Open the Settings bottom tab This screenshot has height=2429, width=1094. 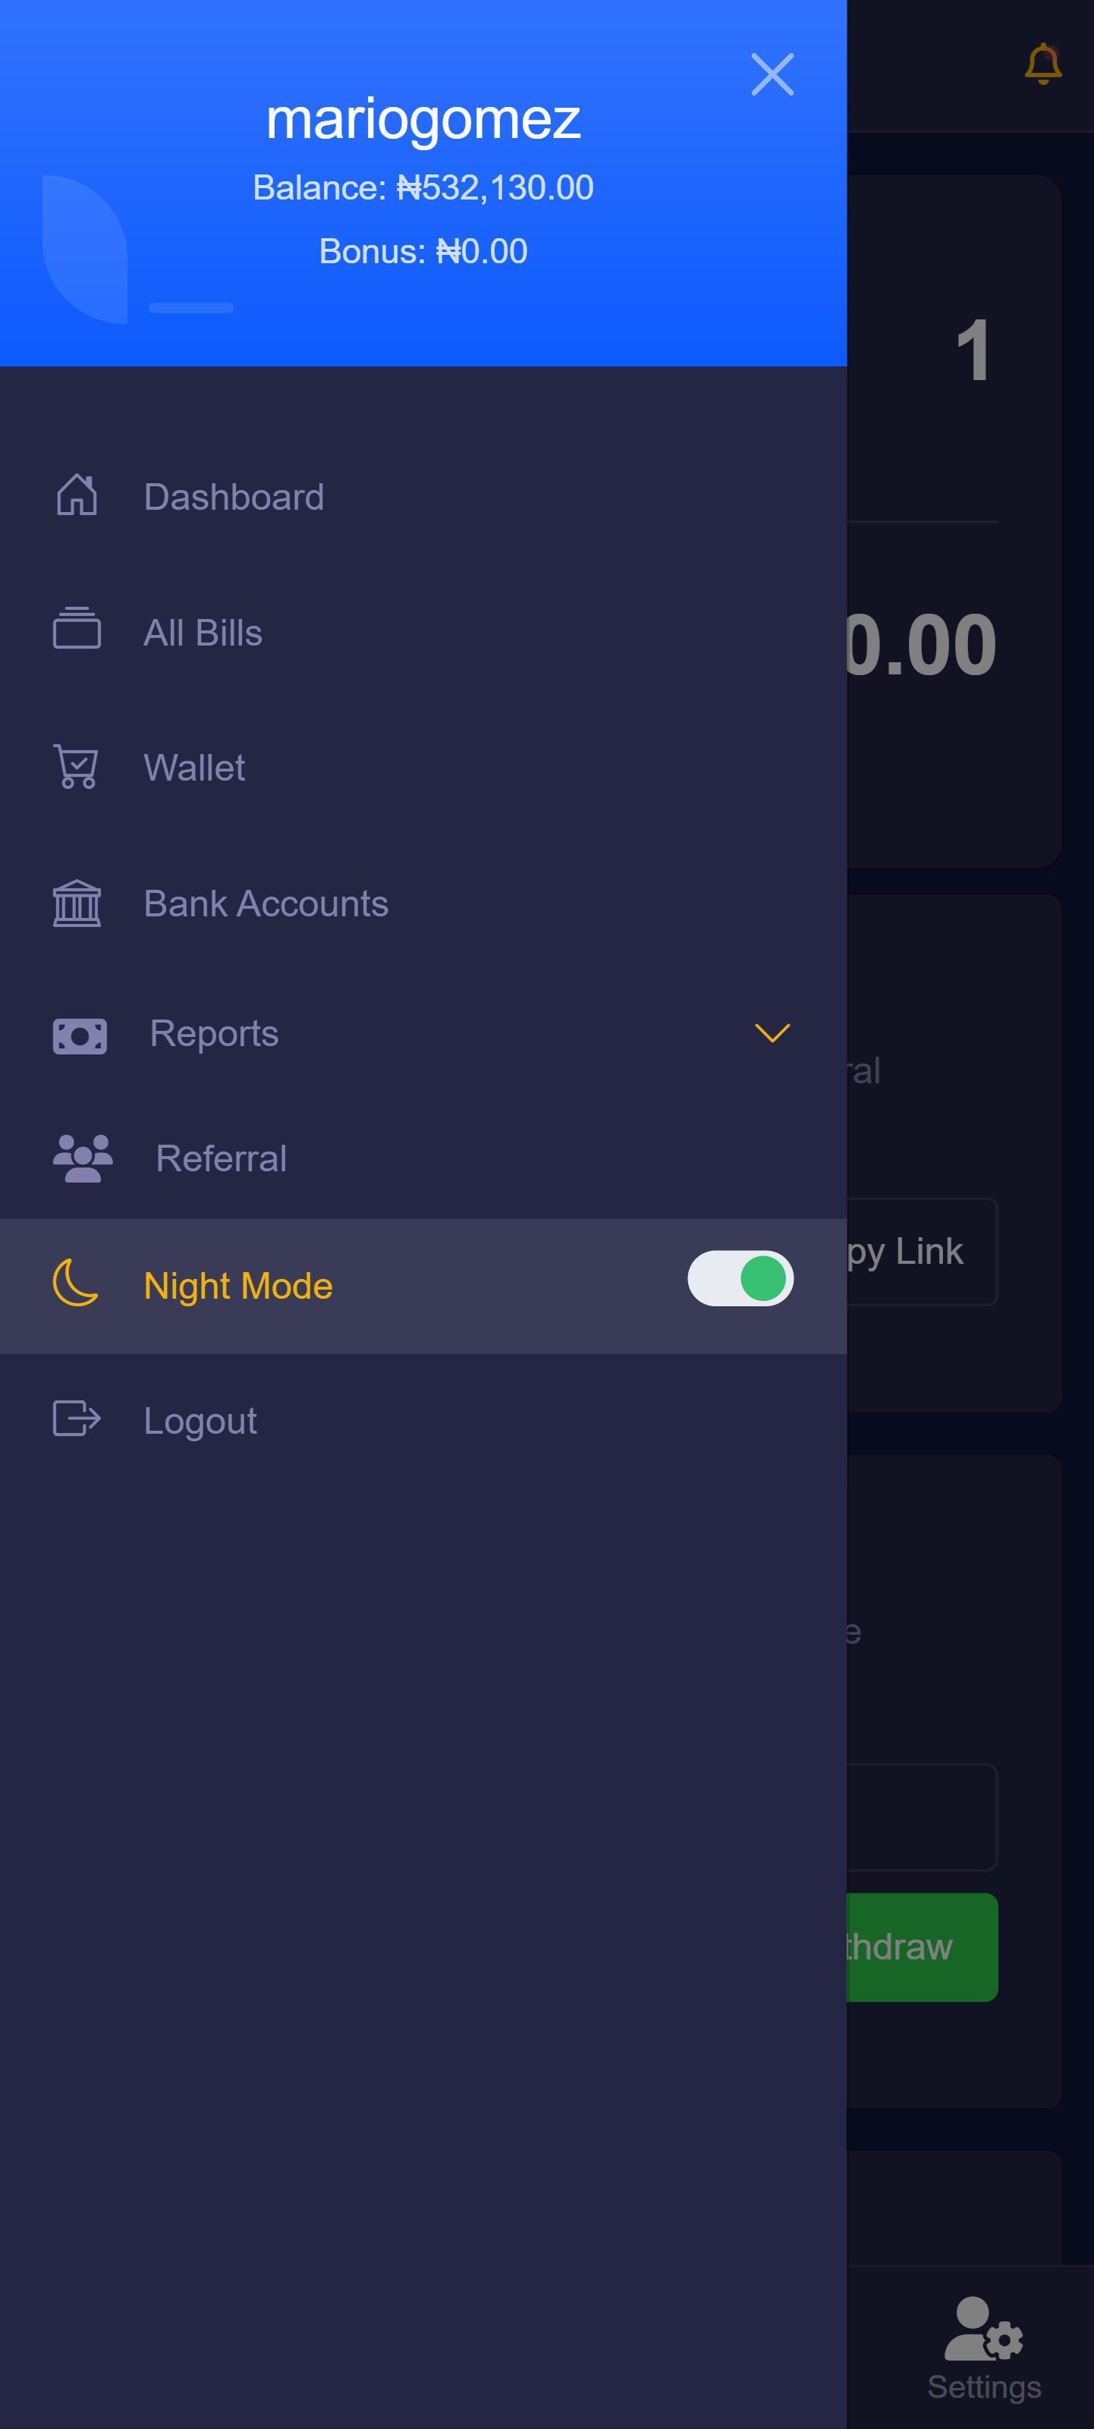pos(984,2348)
